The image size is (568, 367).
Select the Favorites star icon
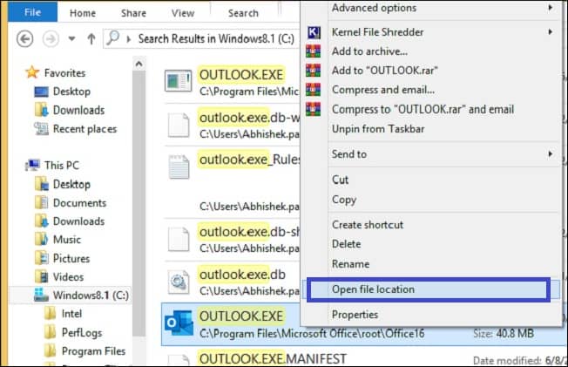[32, 72]
